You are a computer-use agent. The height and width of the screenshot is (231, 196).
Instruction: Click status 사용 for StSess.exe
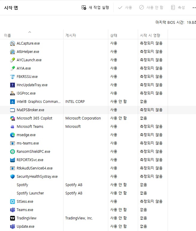114,201
